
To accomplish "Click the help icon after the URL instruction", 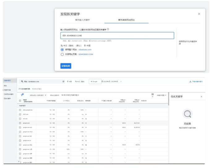I will (108, 29).
